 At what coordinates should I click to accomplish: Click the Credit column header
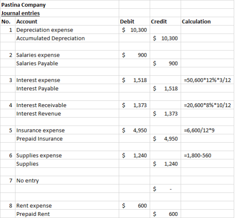[x=165, y=21]
